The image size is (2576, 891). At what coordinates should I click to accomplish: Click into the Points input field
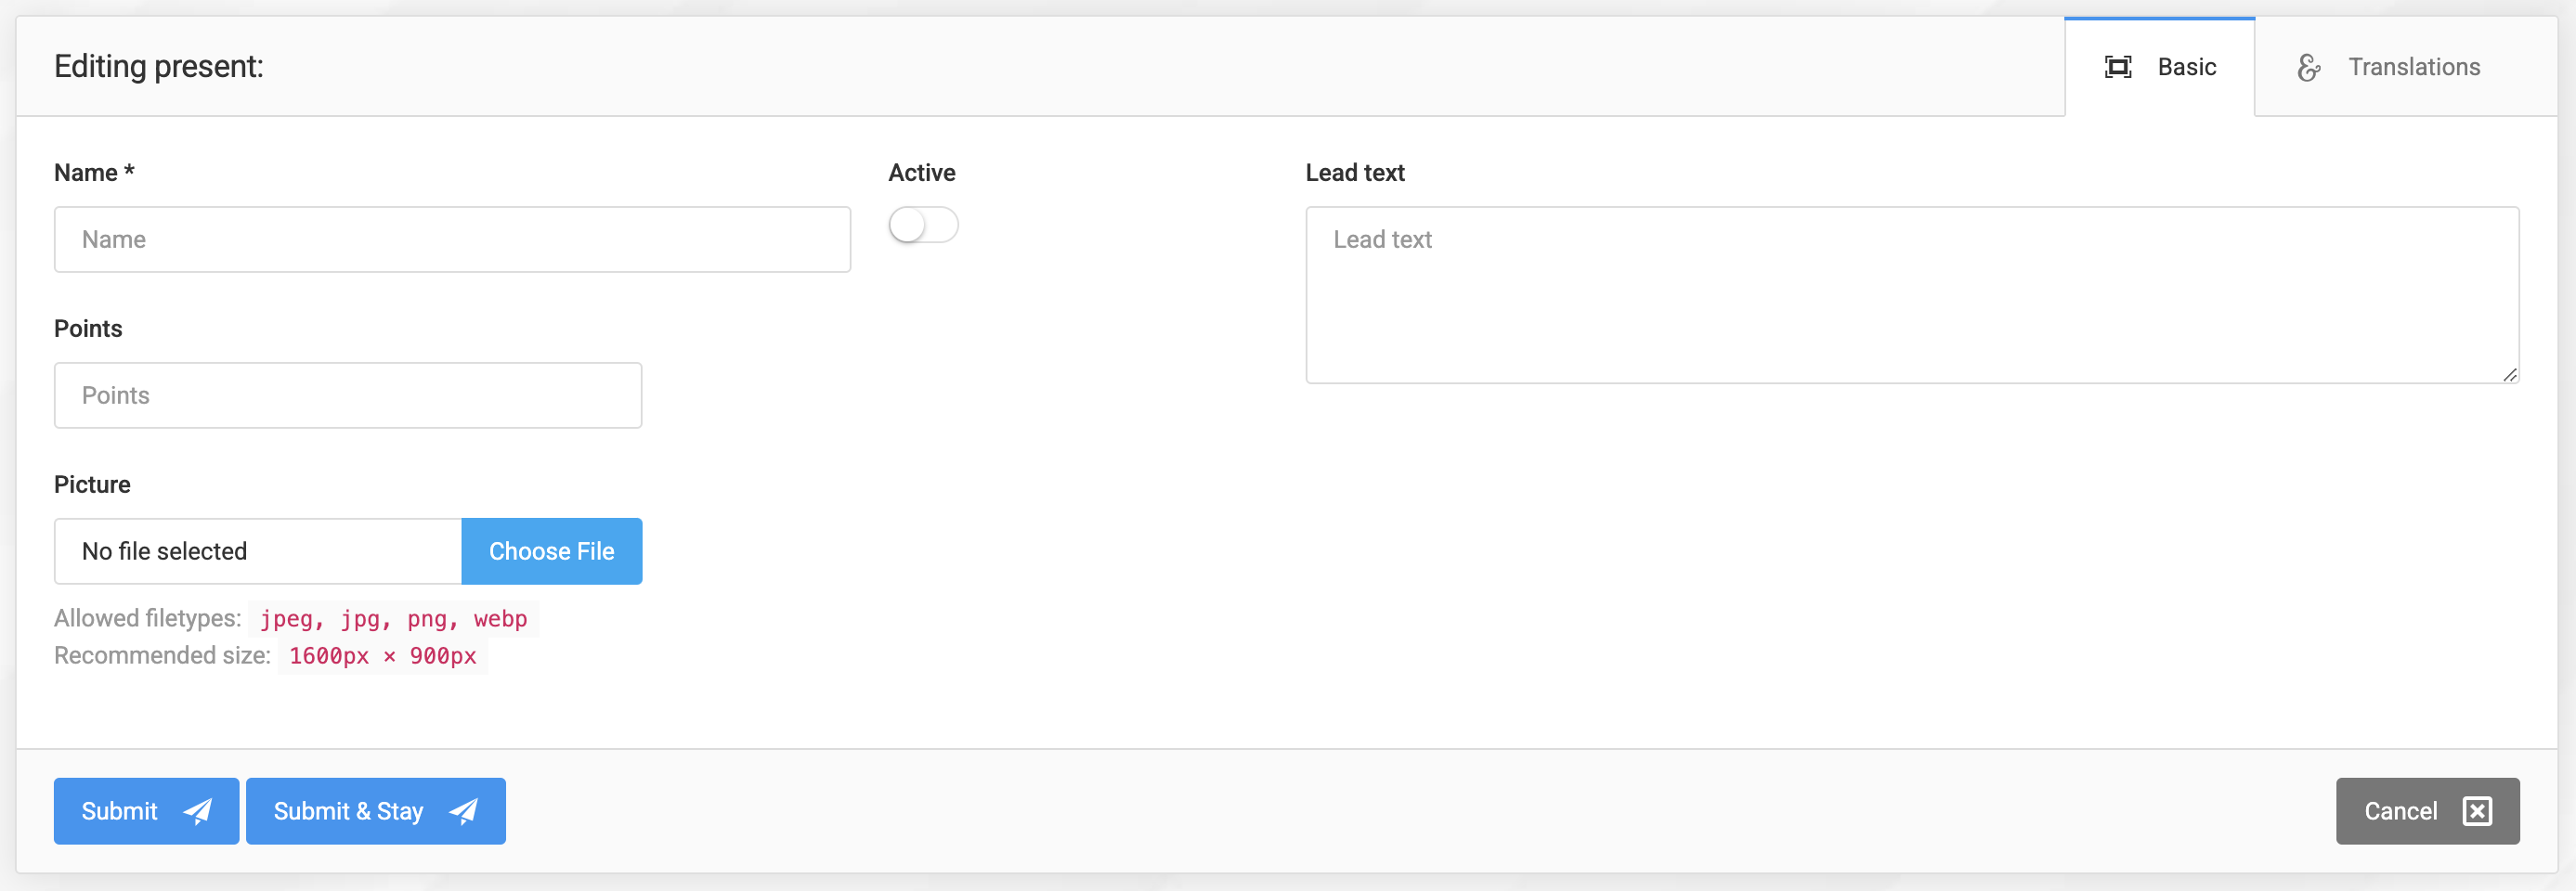pos(347,396)
